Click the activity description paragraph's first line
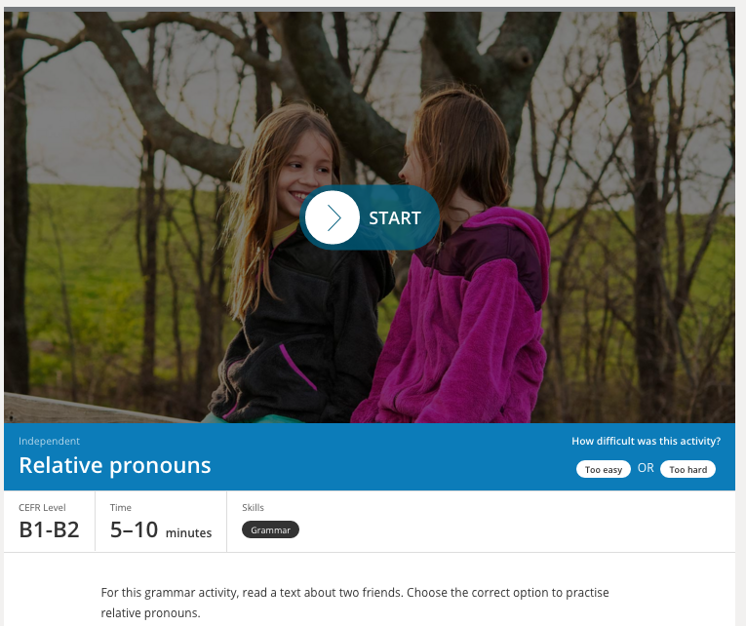746x626 pixels. point(354,593)
